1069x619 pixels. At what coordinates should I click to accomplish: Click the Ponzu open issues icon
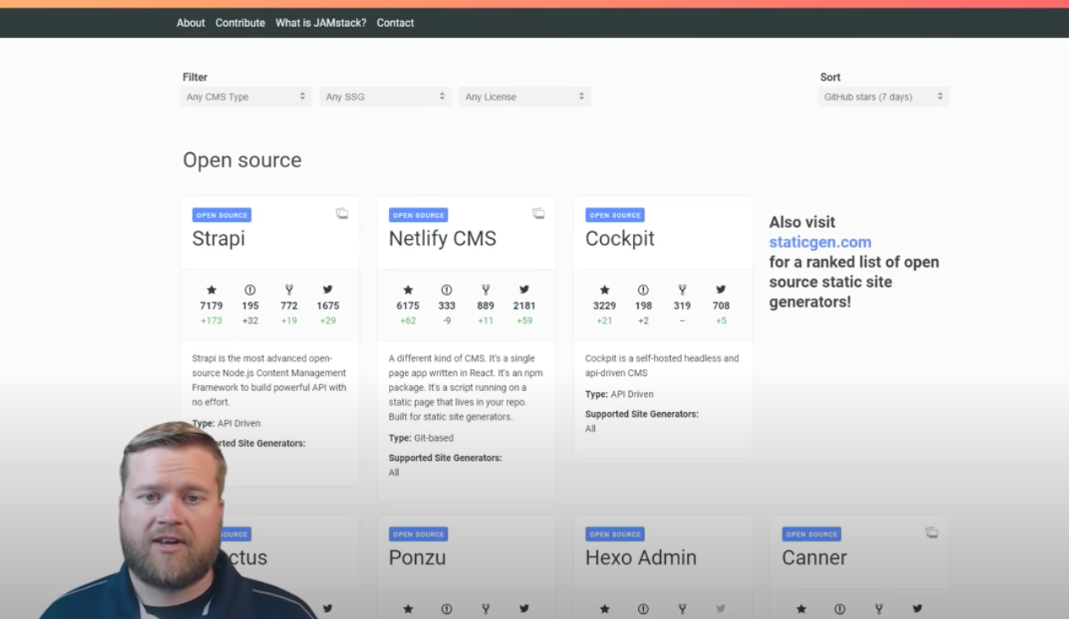(447, 609)
